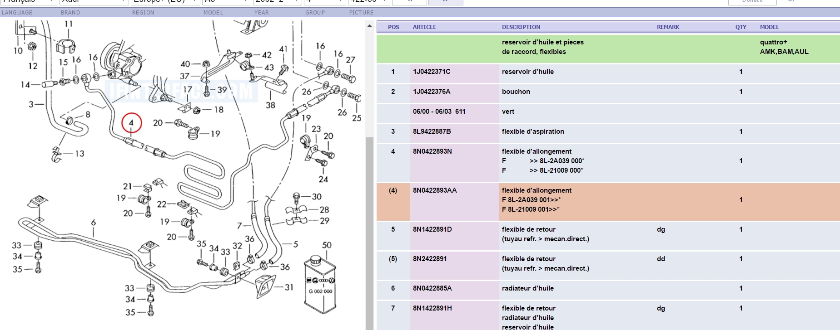Open the Language dropdown showing Français
This screenshot has height=330, width=840.
point(28,1)
